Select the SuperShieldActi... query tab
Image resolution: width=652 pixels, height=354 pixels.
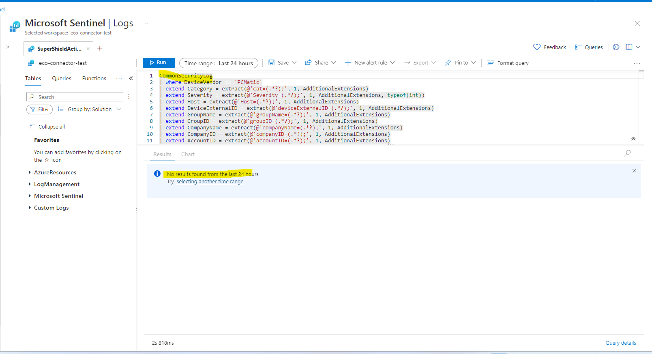coord(59,49)
